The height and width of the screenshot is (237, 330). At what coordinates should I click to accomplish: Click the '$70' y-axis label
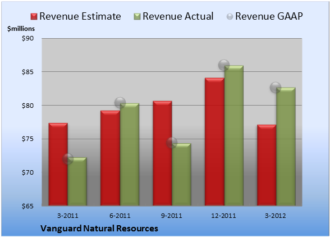pyautogui.click(x=27, y=172)
